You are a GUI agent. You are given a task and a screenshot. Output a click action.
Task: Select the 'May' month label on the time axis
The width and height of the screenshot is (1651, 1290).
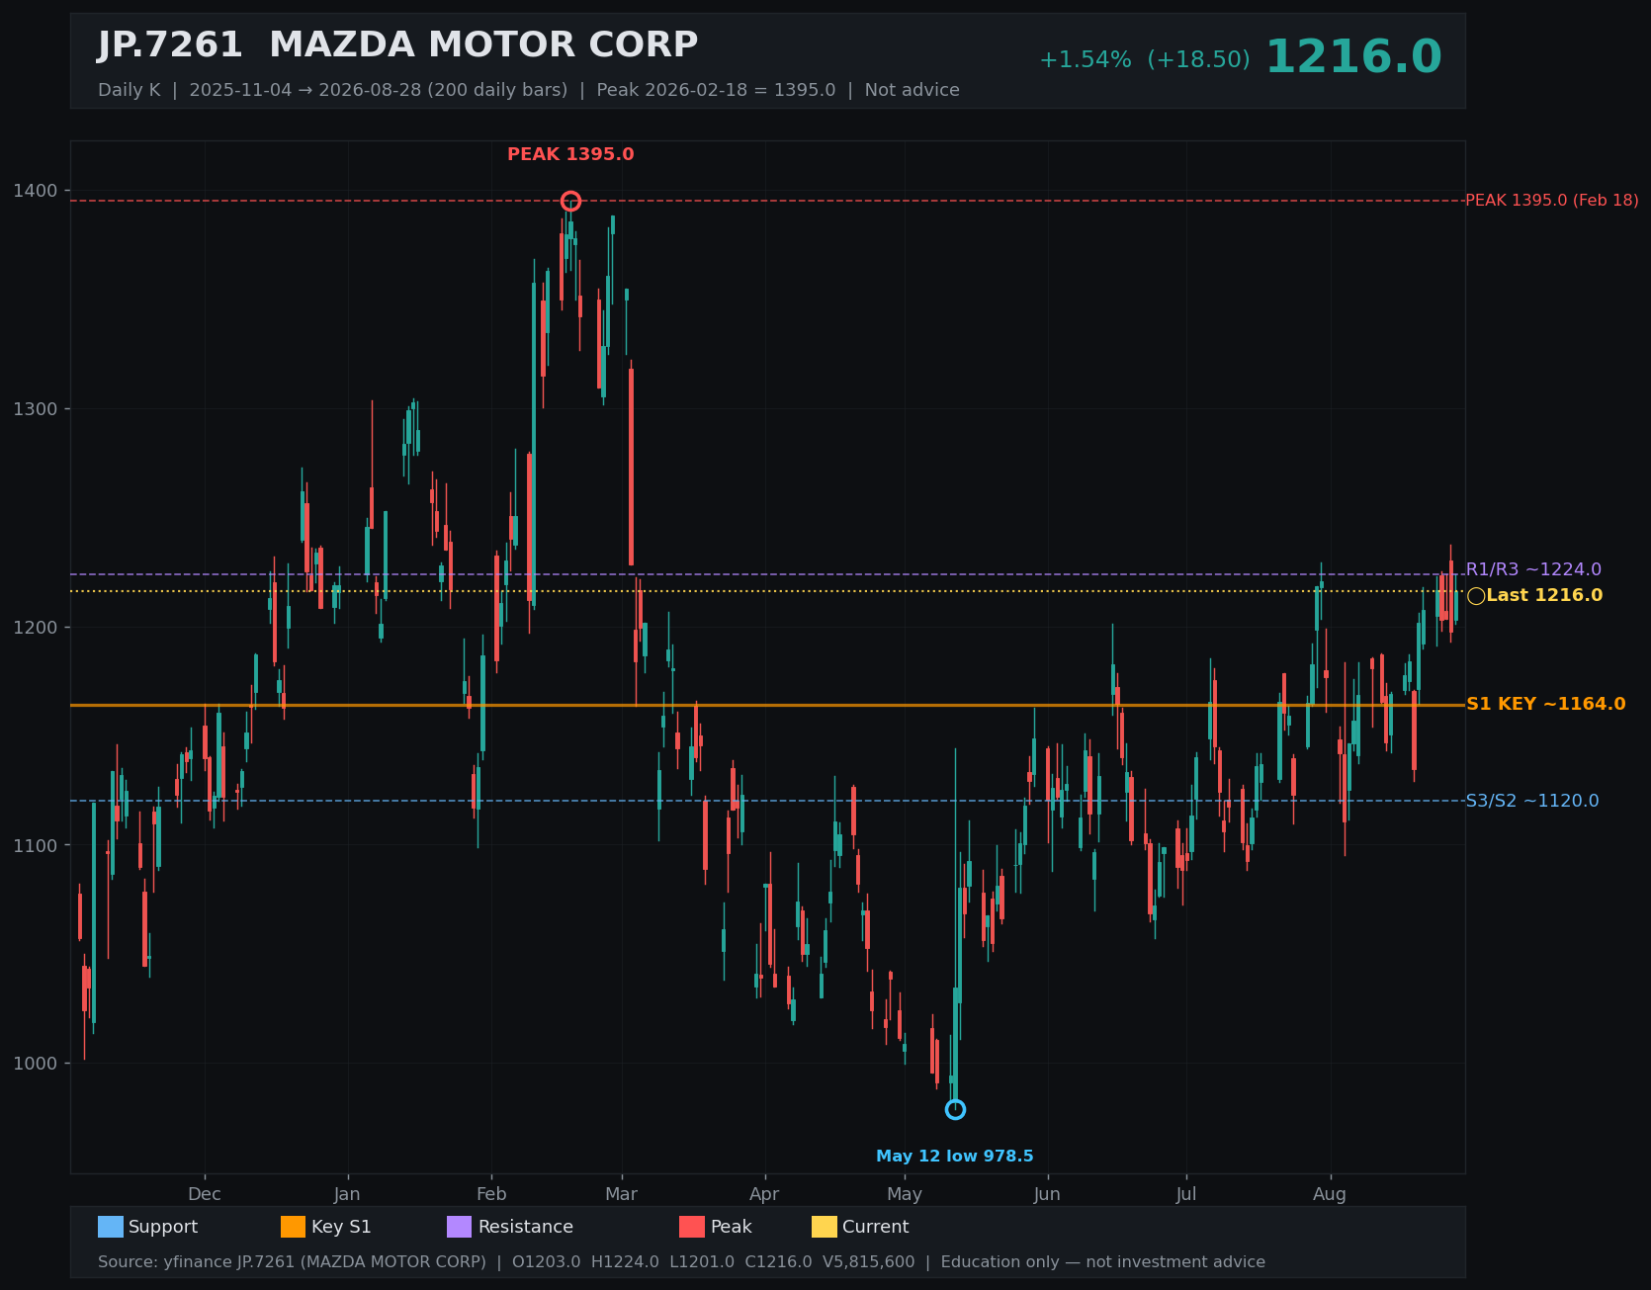[904, 1194]
